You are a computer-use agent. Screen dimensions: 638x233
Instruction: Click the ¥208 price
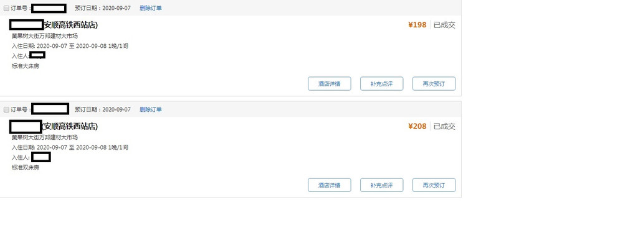417,127
